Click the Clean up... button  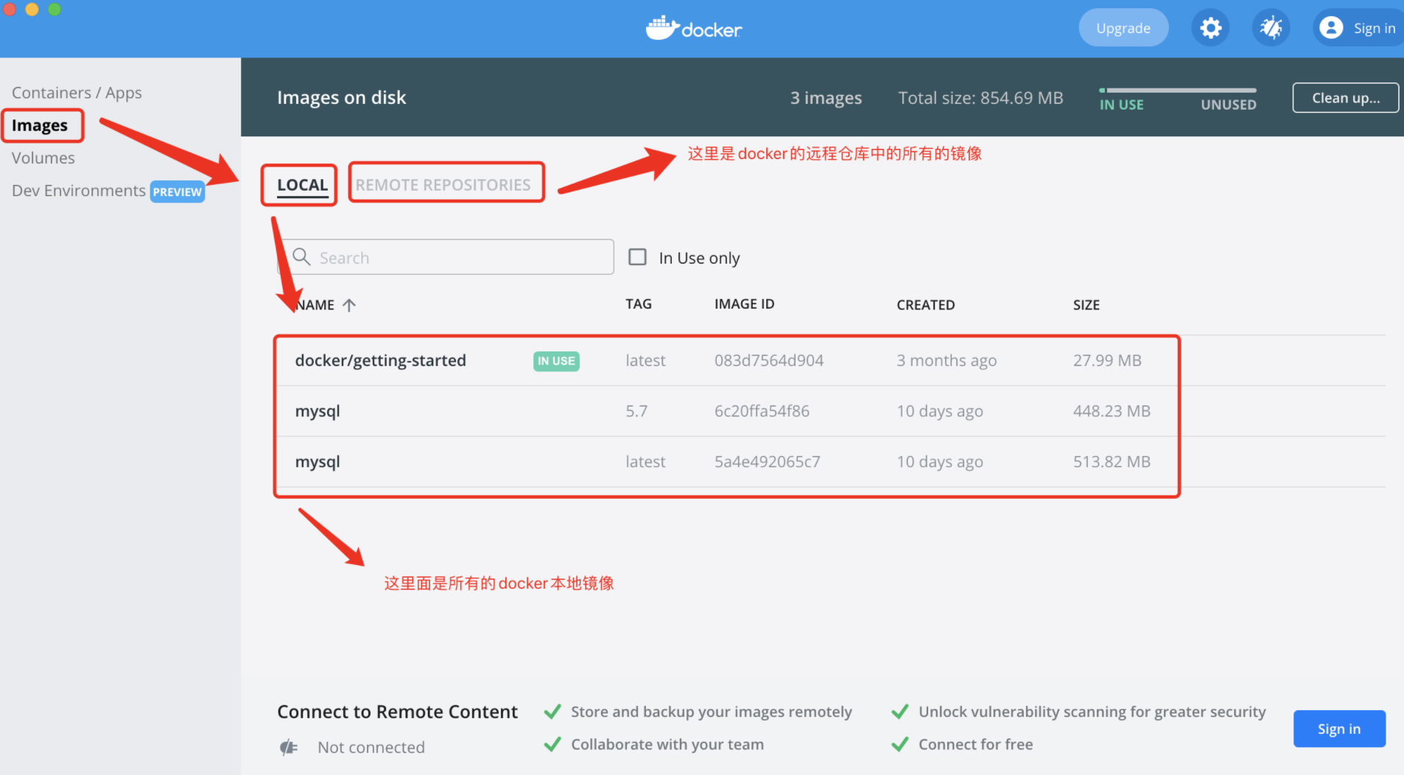[1346, 98]
